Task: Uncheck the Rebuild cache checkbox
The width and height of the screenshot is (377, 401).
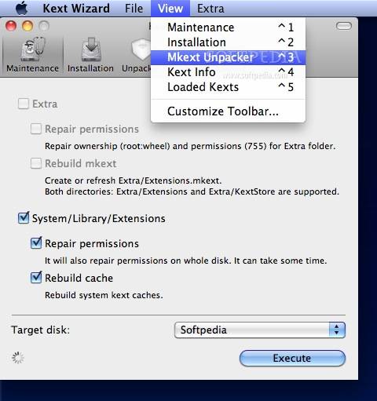Action: [x=36, y=278]
